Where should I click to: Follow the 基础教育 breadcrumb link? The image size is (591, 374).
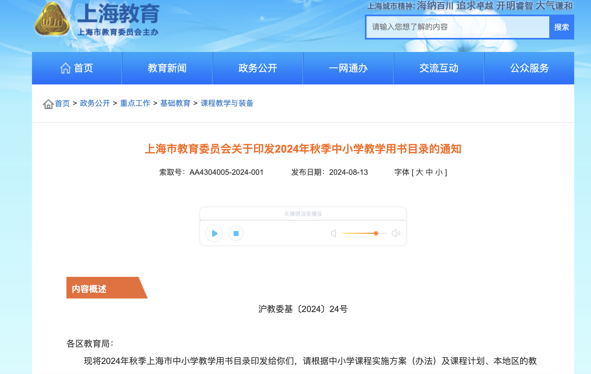click(x=175, y=103)
